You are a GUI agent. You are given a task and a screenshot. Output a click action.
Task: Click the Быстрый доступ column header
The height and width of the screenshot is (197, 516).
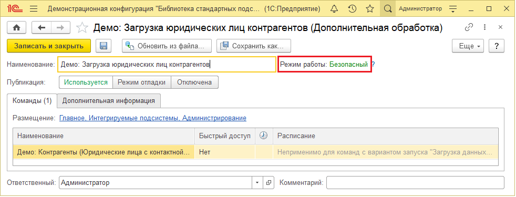point(225,136)
